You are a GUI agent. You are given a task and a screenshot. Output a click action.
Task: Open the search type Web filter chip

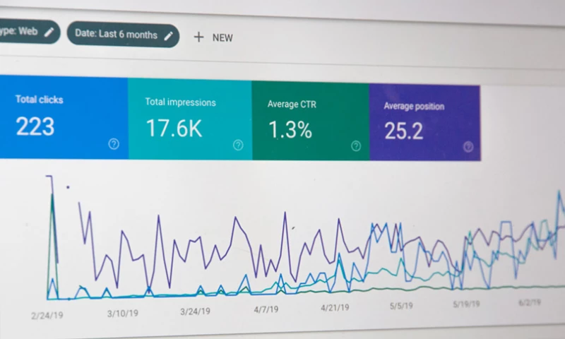click(x=30, y=32)
